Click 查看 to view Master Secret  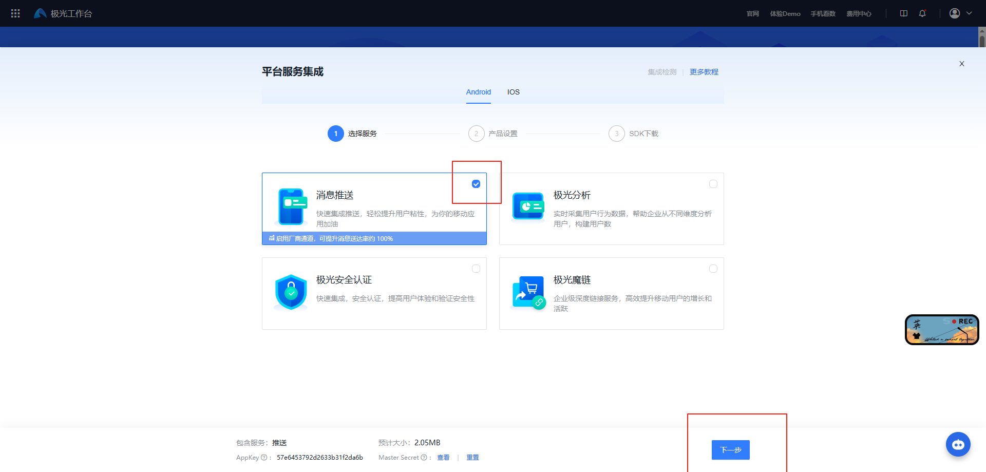click(x=443, y=458)
